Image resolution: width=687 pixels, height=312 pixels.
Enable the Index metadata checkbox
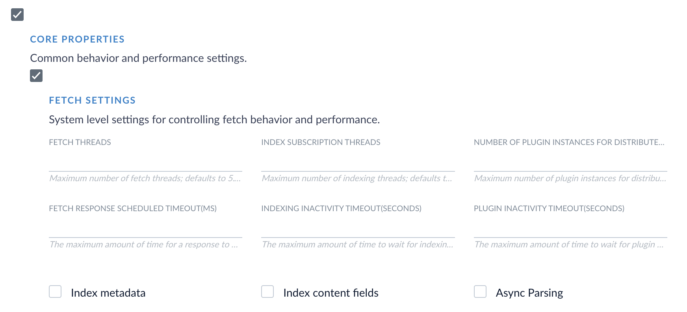click(55, 292)
